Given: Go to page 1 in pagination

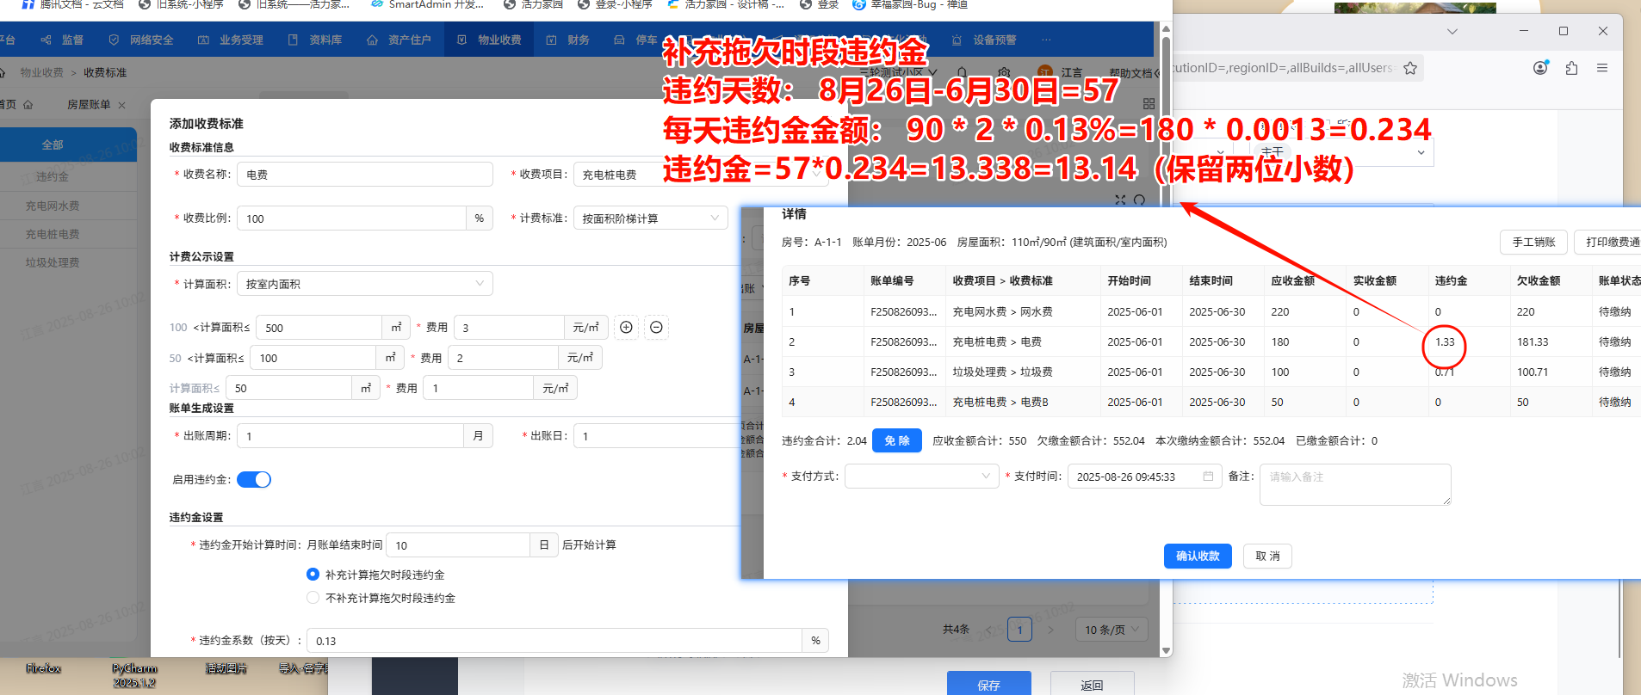Looking at the screenshot, I should [1019, 630].
